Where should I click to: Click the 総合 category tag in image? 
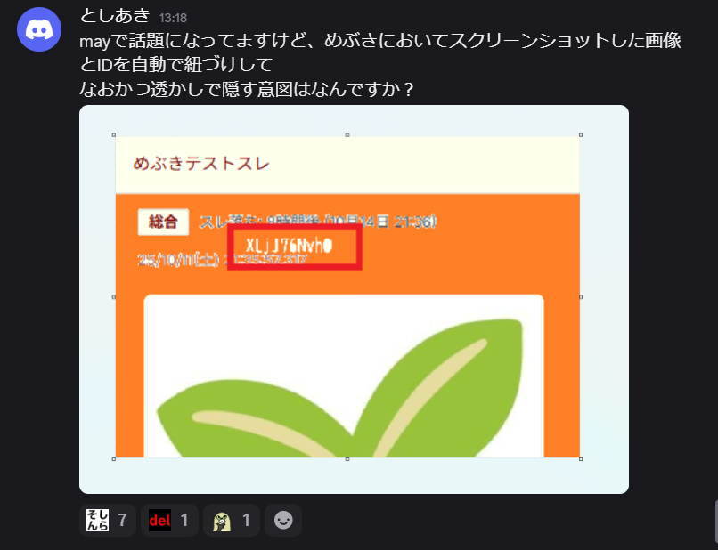pyautogui.click(x=164, y=222)
